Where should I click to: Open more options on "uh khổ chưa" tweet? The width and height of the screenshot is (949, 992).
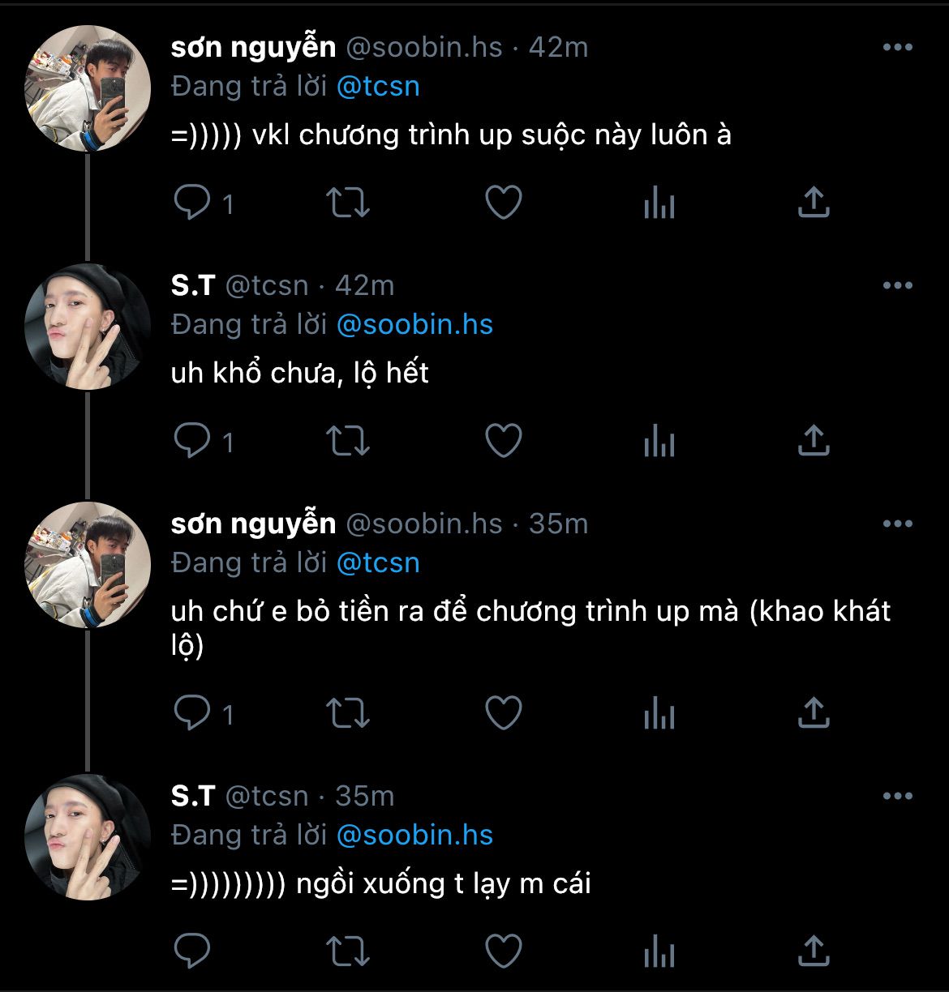click(x=897, y=286)
